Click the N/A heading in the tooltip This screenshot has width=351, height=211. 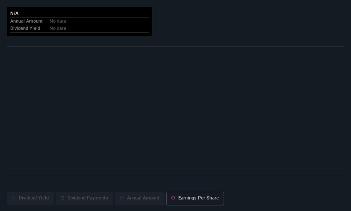coord(15,13)
